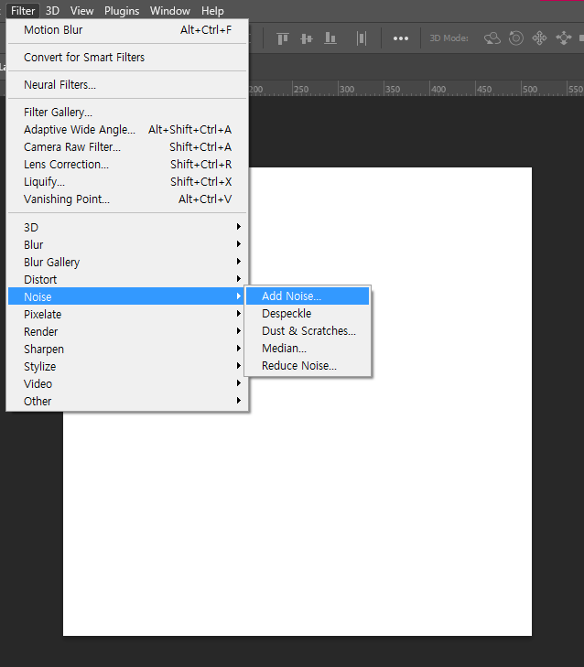The height and width of the screenshot is (667, 584).
Task: Click the 3D Mode label
Action: (x=449, y=38)
